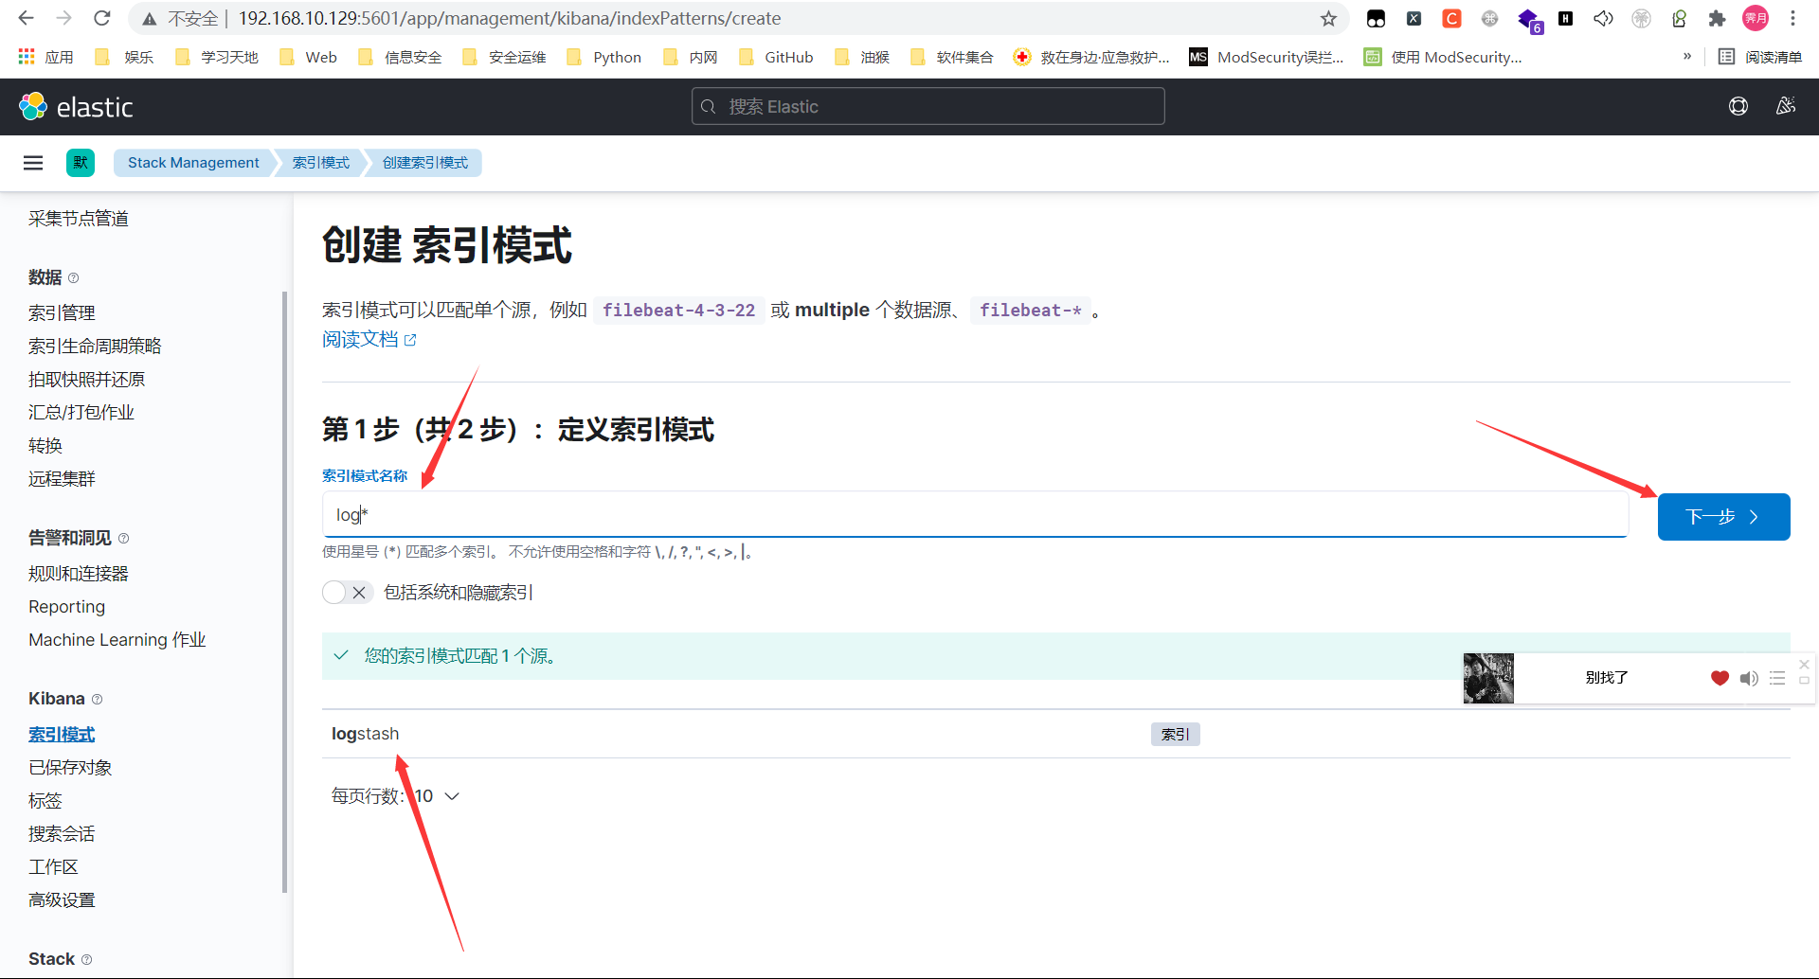Click the green space avatar icon
1819x979 pixels.
point(81,163)
